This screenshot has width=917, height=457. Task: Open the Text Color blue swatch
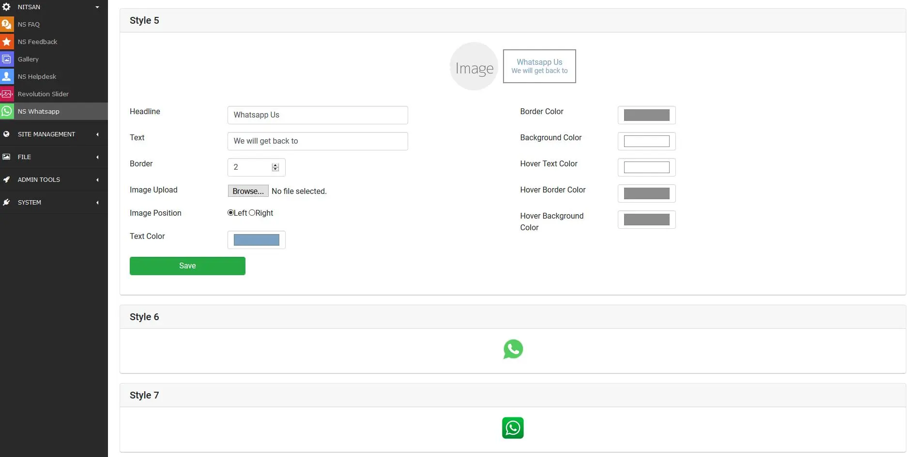pos(257,240)
